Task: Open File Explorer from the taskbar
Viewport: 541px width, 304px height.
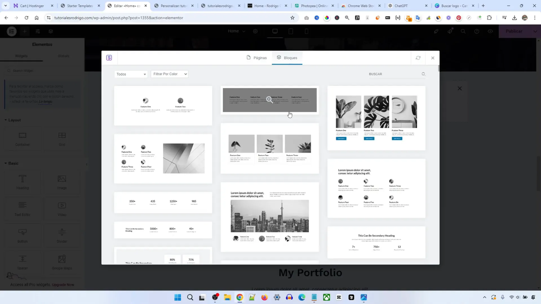Action: [x=227, y=298]
